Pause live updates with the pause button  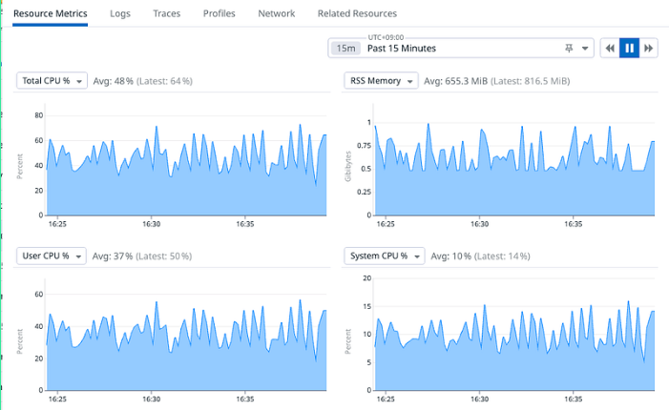point(629,49)
